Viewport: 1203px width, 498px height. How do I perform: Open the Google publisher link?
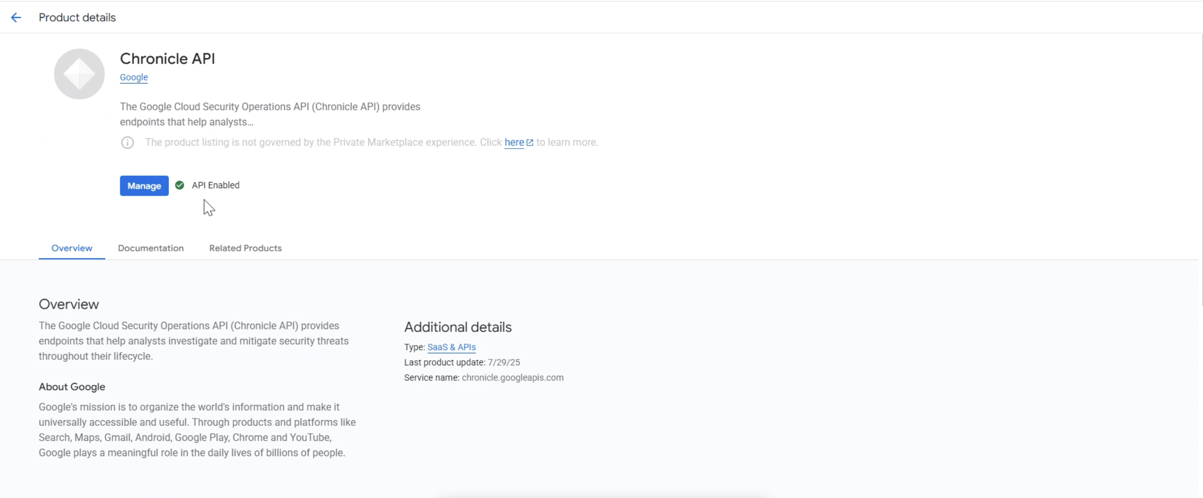click(134, 77)
